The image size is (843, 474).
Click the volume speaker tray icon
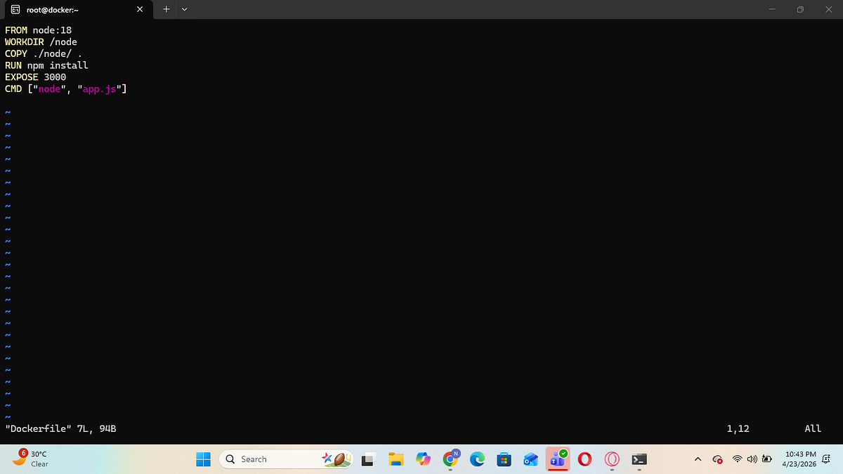click(x=752, y=459)
